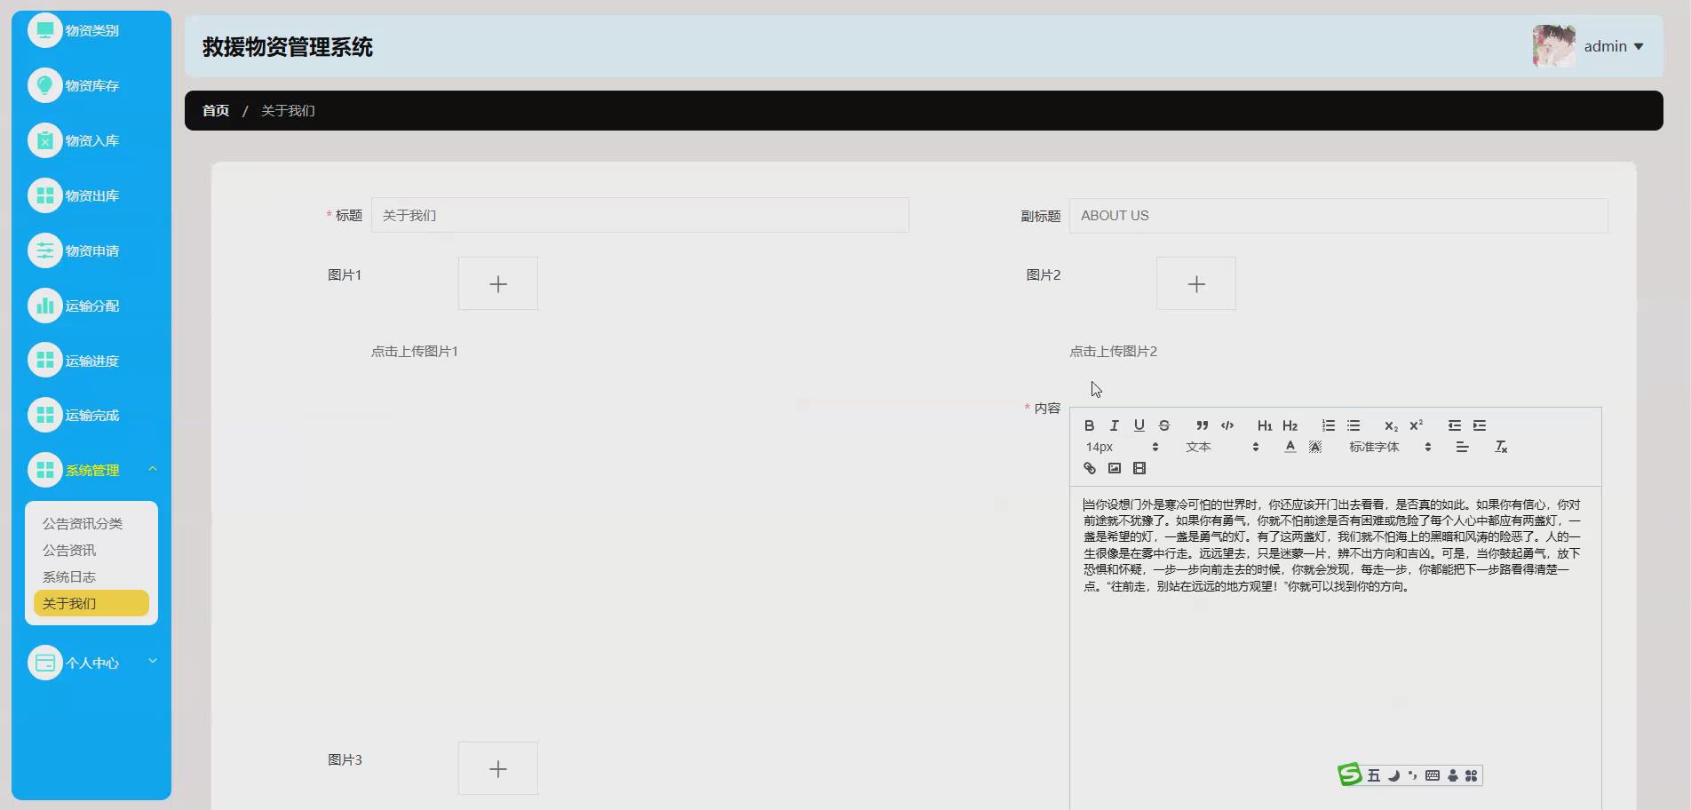Image resolution: width=1691 pixels, height=810 pixels.
Task: Increase text indent in the editor
Action: [x=1480, y=425]
